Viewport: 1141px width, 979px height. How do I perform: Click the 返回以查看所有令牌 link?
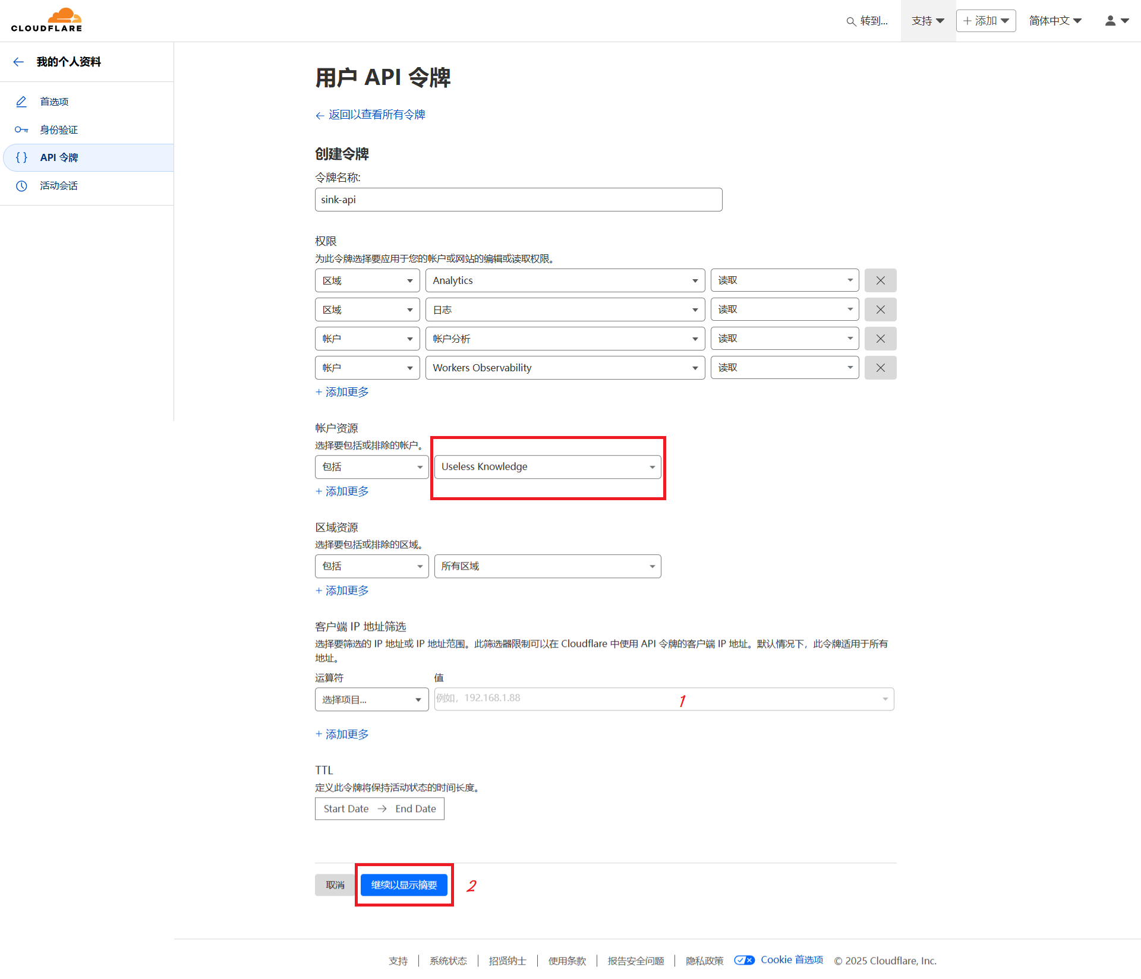[x=376, y=115]
